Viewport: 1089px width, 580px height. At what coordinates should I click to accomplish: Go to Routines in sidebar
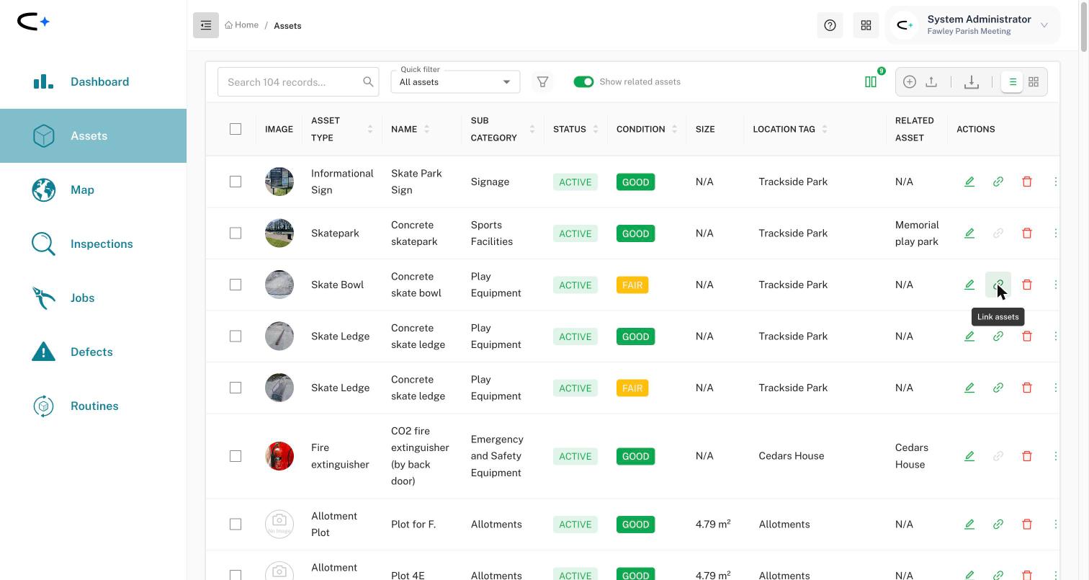(93, 406)
